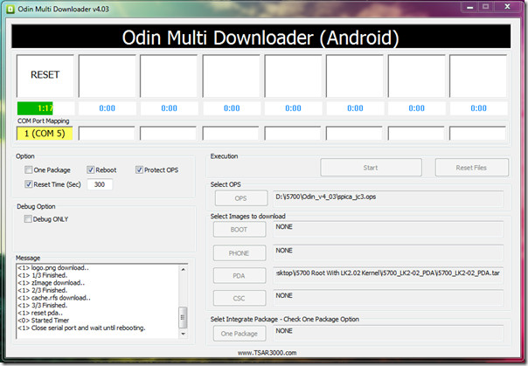Click the log line 'Close serial port and wait until rebooting.'
528x366 pixels.
click(81, 328)
